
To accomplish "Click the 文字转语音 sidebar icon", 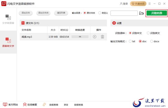I will (8, 17).
